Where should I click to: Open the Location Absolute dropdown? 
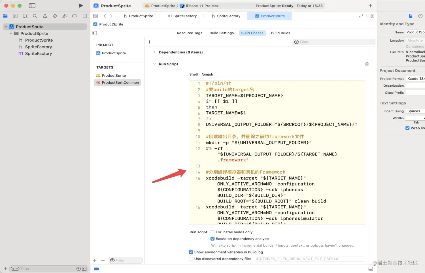(x=415, y=40)
